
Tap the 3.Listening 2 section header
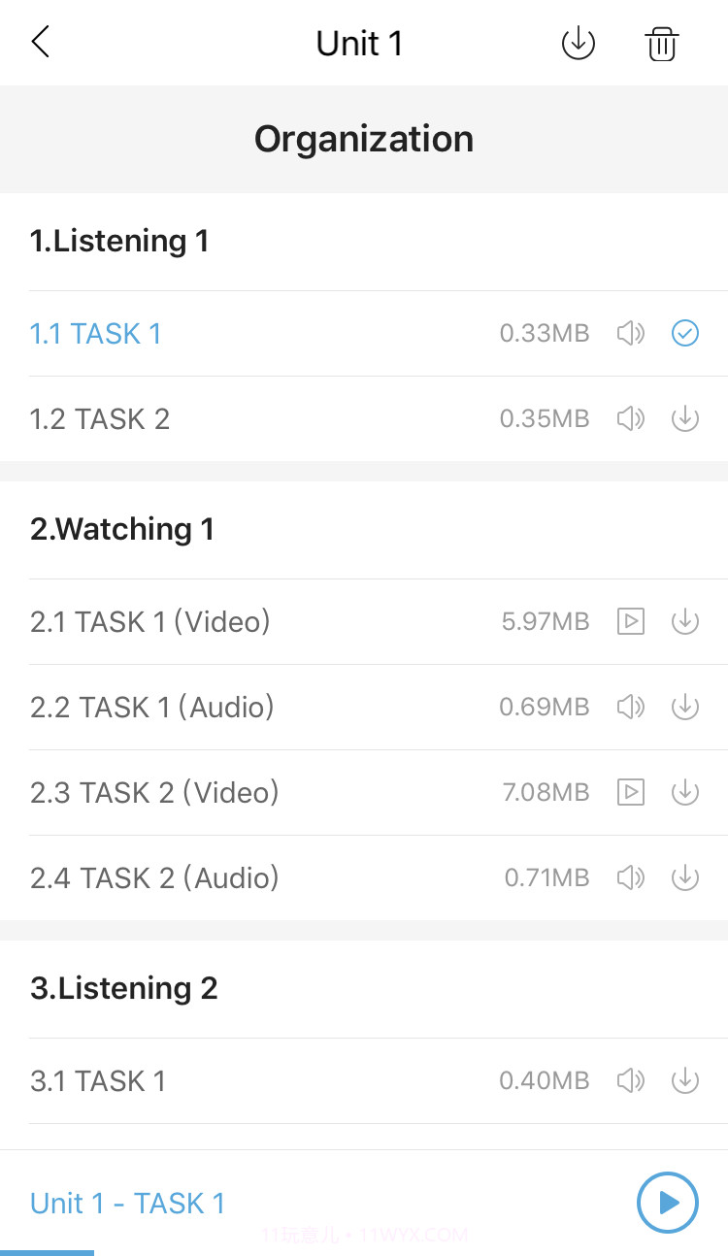(124, 988)
